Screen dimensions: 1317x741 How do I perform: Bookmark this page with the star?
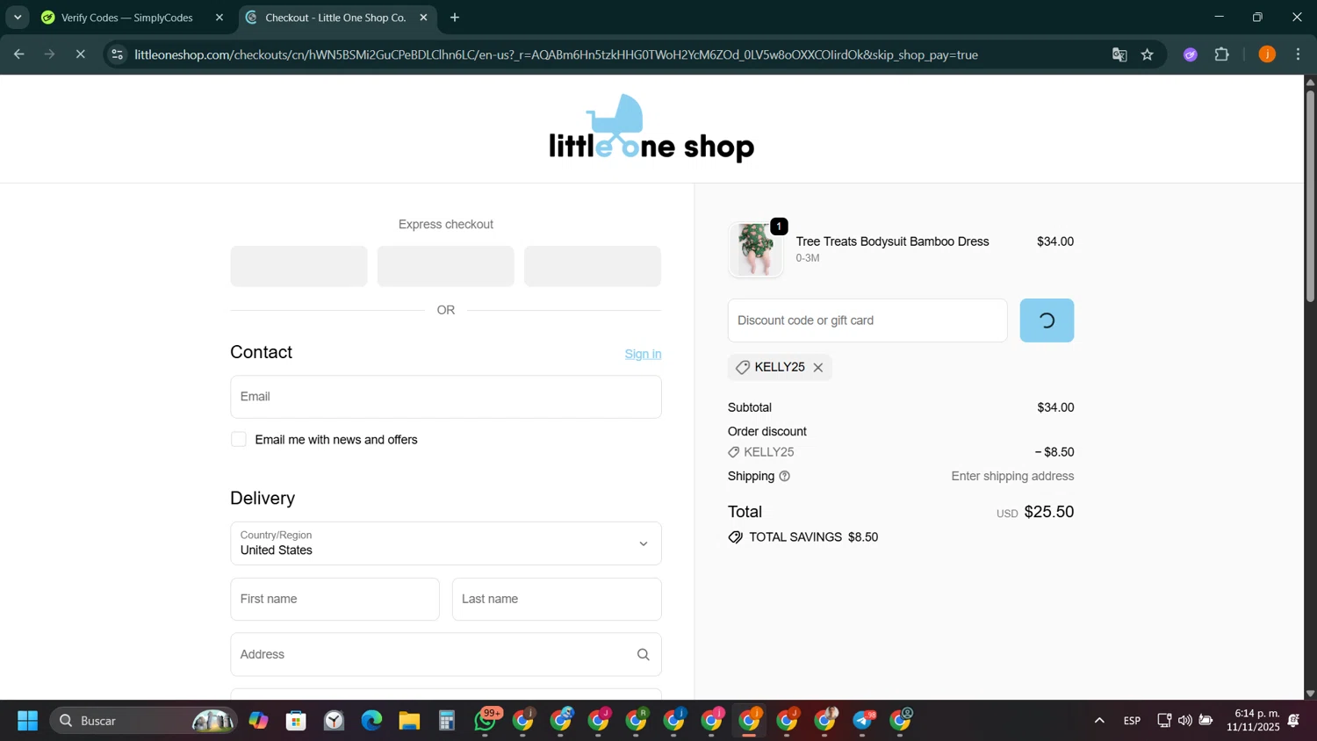click(1148, 54)
